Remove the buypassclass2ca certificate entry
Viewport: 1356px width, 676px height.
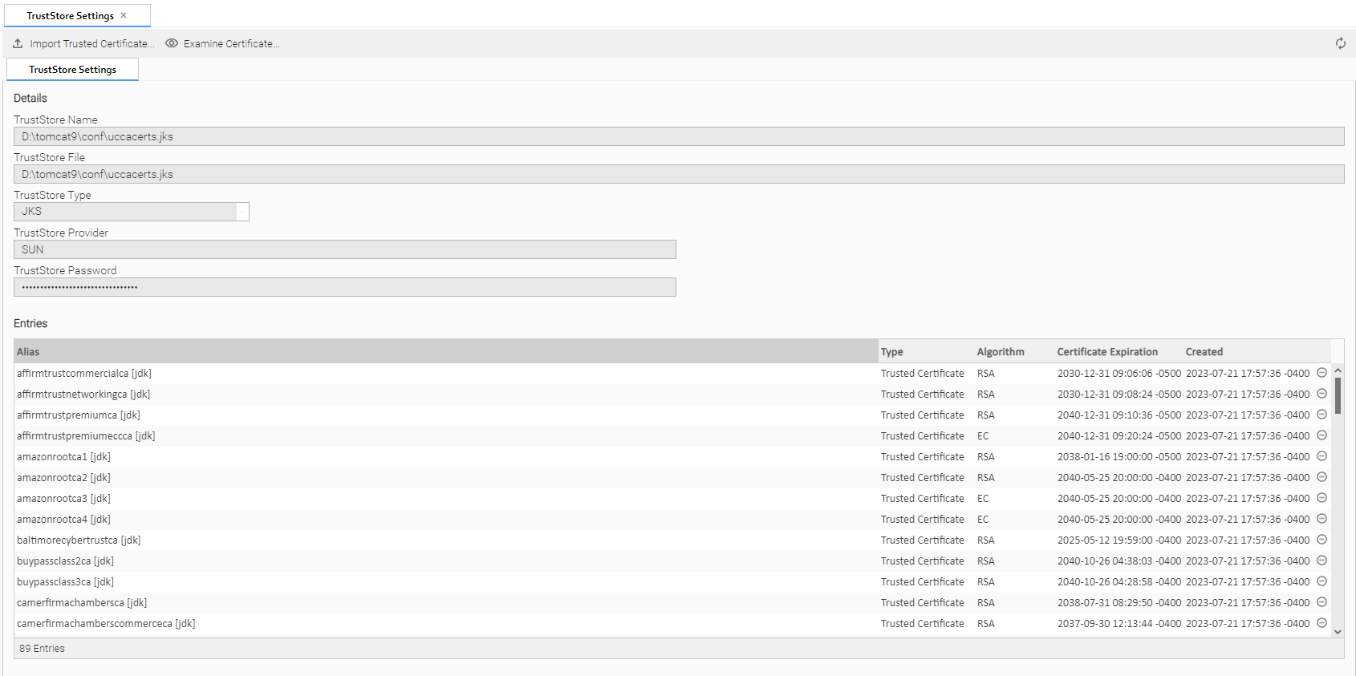coord(1321,561)
